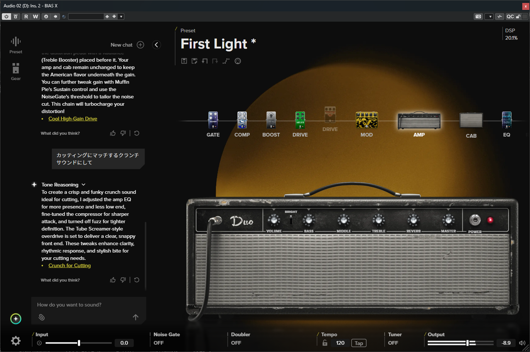This screenshot has height=352, width=530.
Task: Click the QC button in host toolbar
Action: point(510,17)
